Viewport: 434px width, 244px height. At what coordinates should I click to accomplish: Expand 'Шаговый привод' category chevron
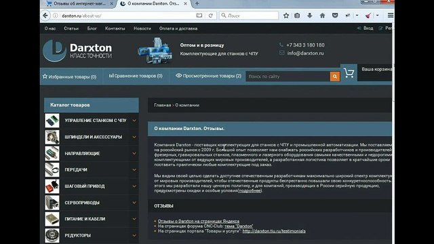(x=134, y=186)
